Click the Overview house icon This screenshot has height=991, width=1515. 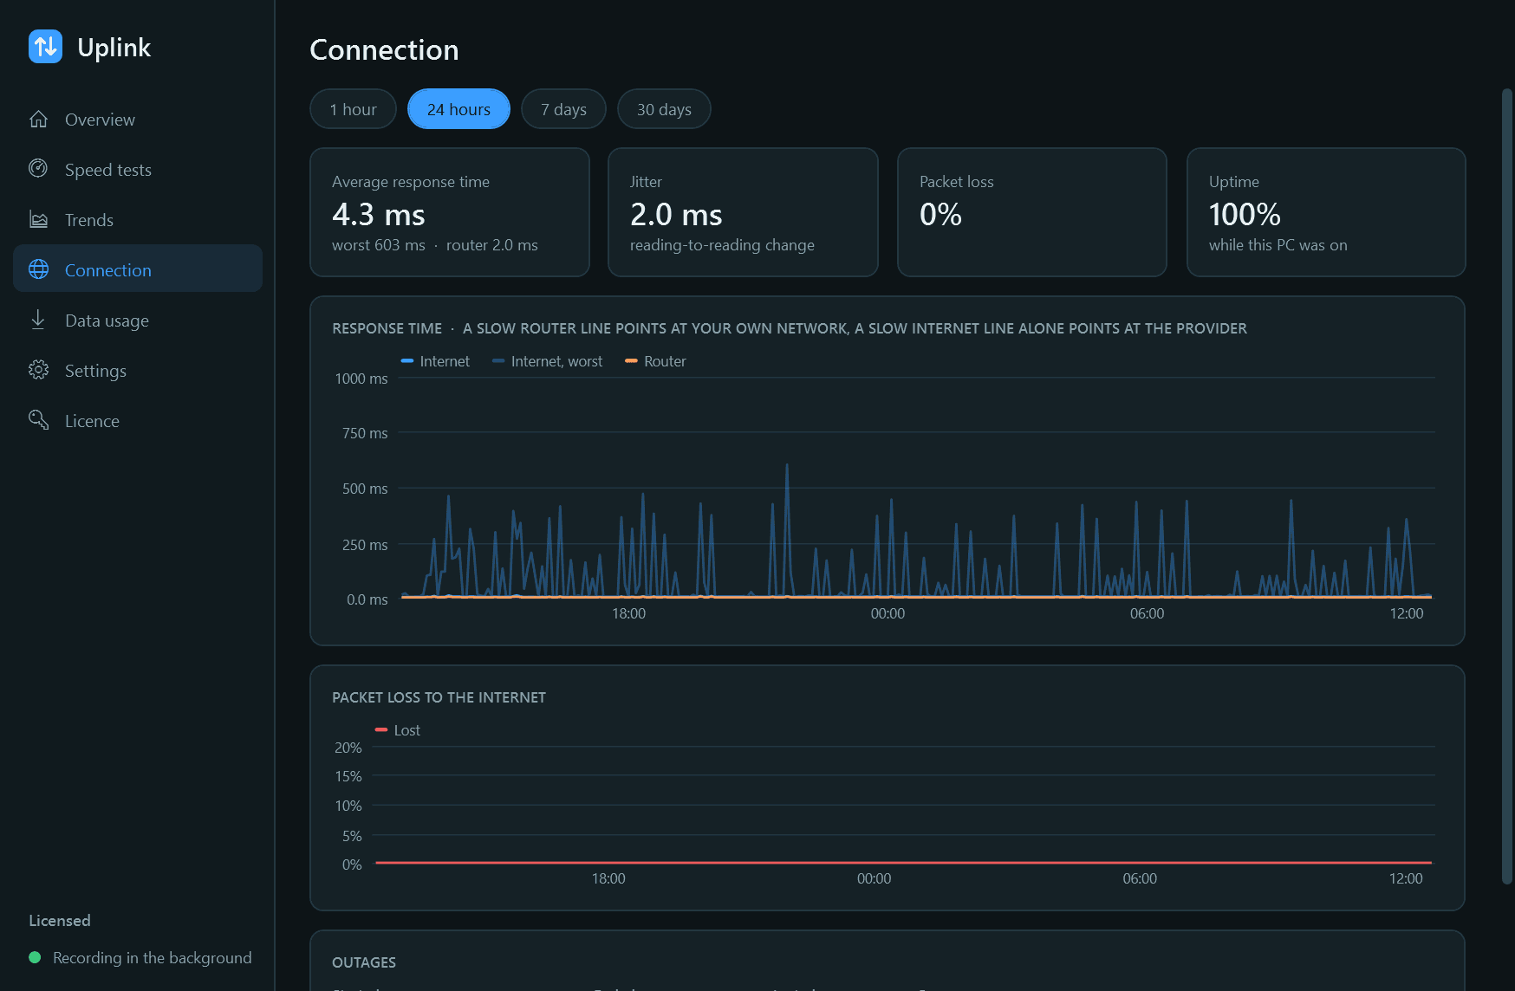38,120
